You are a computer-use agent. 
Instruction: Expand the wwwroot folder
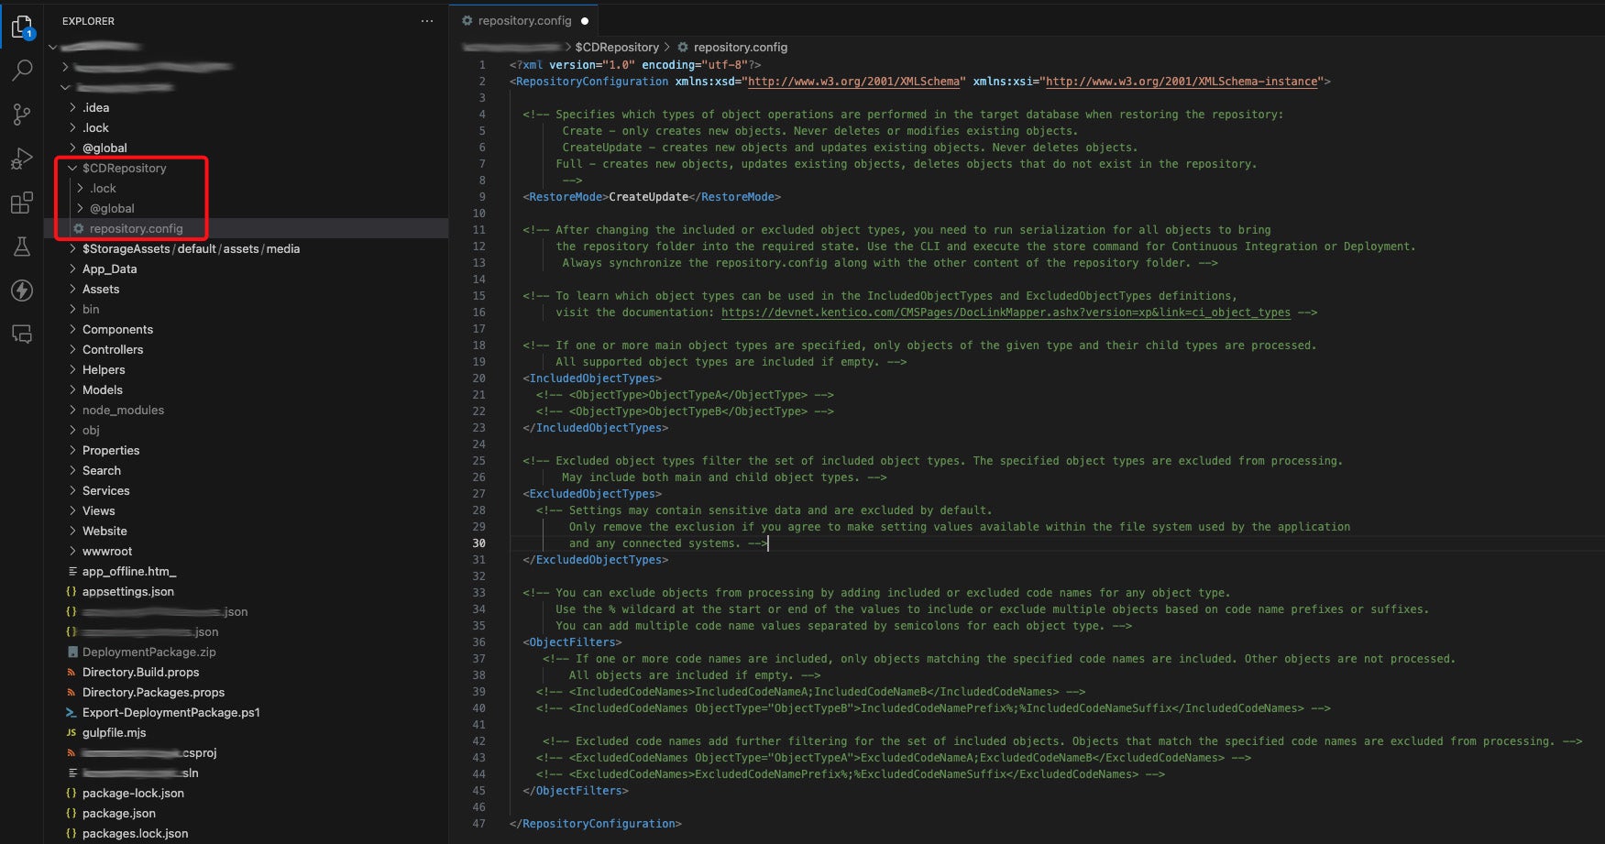[107, 552]
